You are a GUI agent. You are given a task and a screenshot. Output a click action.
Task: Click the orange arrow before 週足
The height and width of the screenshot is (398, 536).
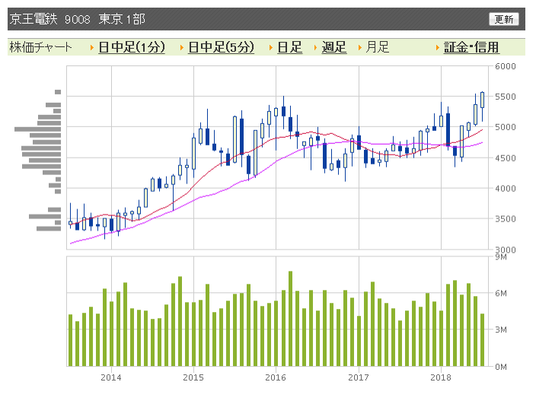pos(316,47)
